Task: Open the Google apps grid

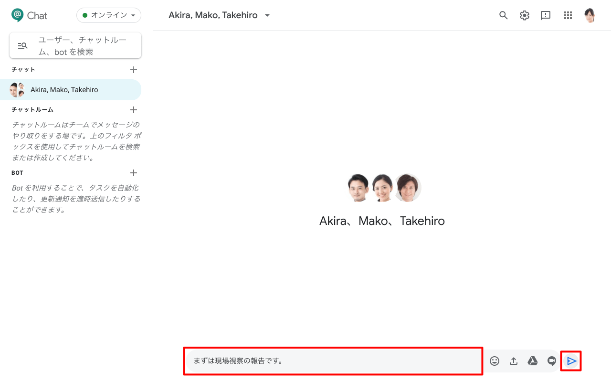Action: pos(568,15)
